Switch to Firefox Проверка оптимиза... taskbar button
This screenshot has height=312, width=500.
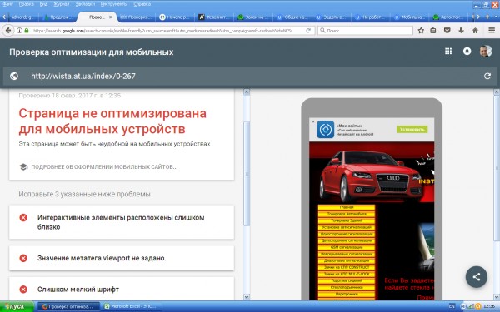coord(68,306)
